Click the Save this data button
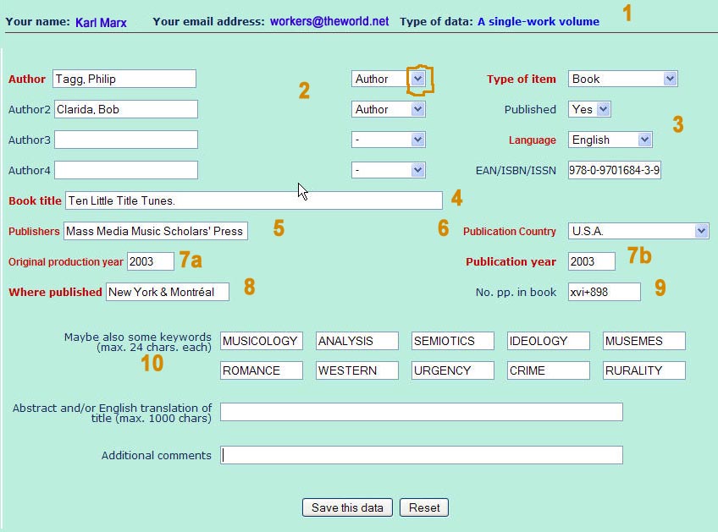This screenshot has width=718, height=532. coord(347,507)
